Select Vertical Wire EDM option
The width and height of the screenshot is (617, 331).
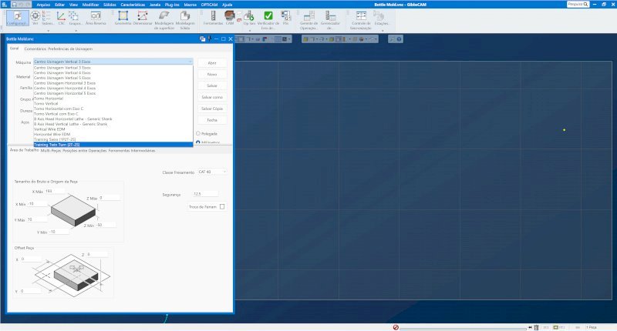point(113,129)
